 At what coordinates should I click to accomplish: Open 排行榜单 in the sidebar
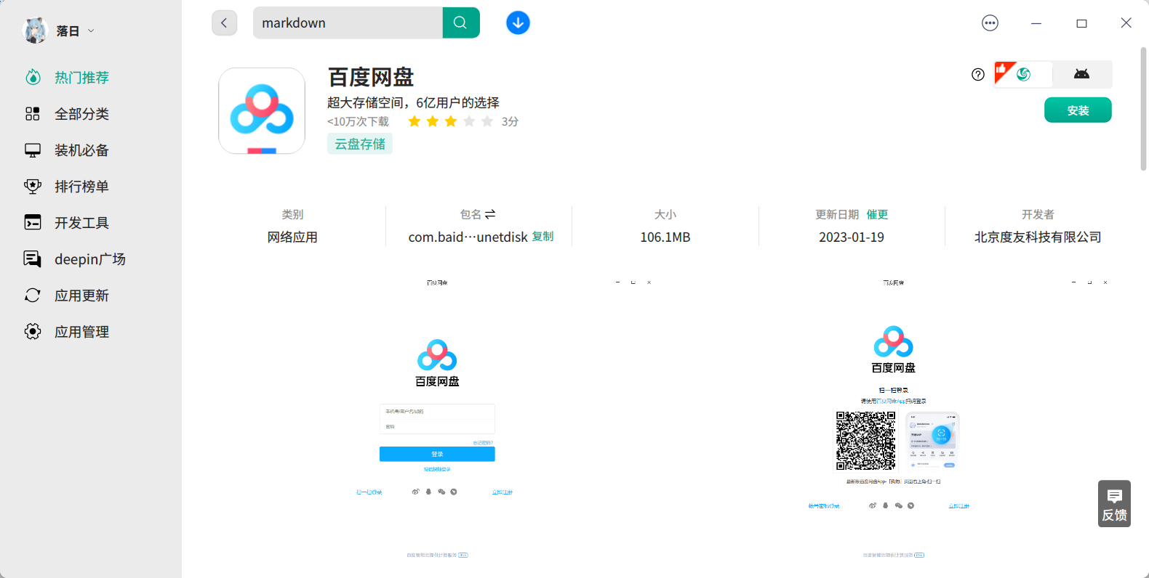coord(81,187)
